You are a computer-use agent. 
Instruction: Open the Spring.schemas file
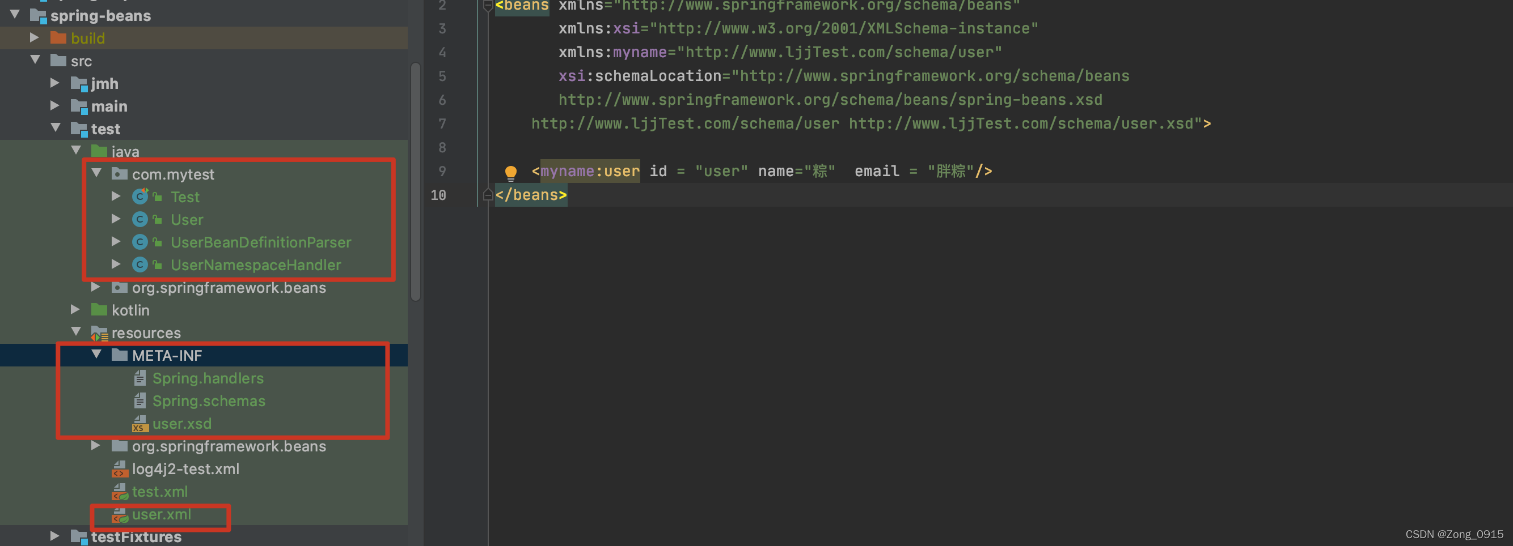point(209,401)
